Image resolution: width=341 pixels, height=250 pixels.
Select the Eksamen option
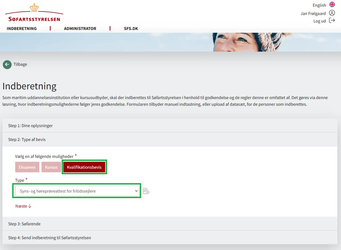coord(27,167)
